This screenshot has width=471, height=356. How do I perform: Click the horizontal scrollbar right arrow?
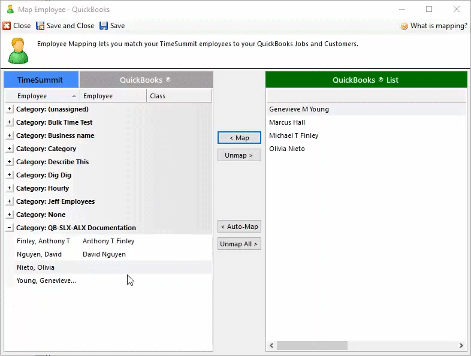click(461, 346)
